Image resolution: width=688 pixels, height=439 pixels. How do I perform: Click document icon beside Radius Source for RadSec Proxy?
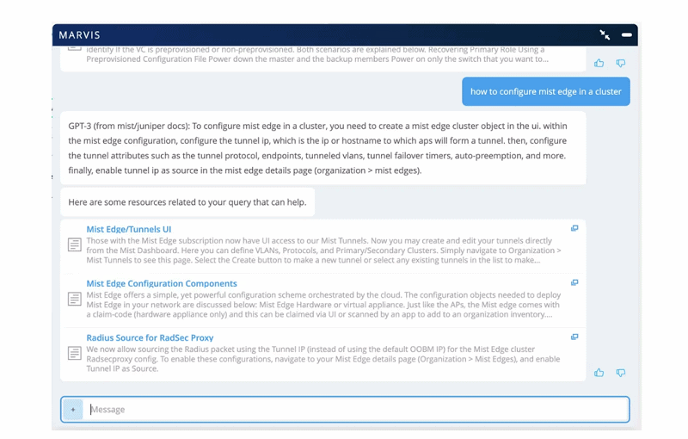(75, 353)
